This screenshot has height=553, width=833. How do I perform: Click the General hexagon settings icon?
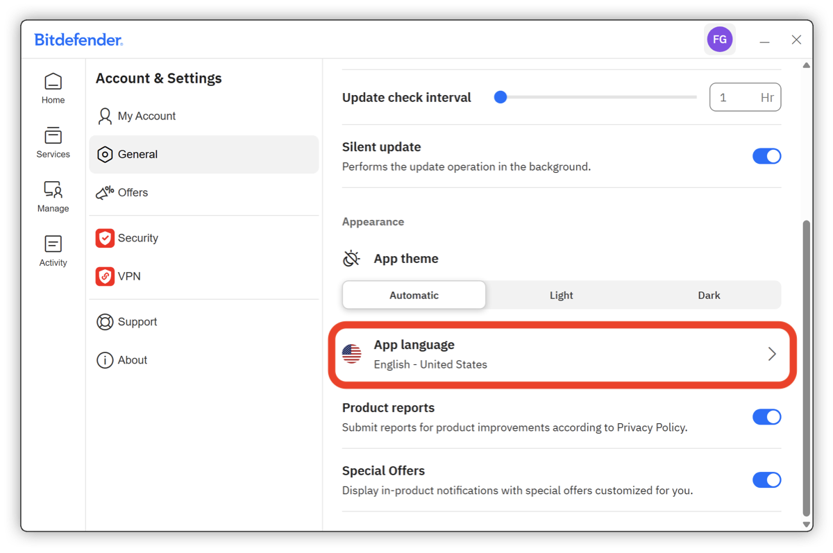pyautogui.click(x=105, y=154)
